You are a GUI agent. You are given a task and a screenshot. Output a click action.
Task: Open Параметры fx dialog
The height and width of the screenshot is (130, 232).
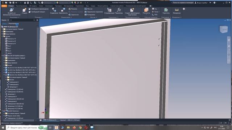coord(119,11)
